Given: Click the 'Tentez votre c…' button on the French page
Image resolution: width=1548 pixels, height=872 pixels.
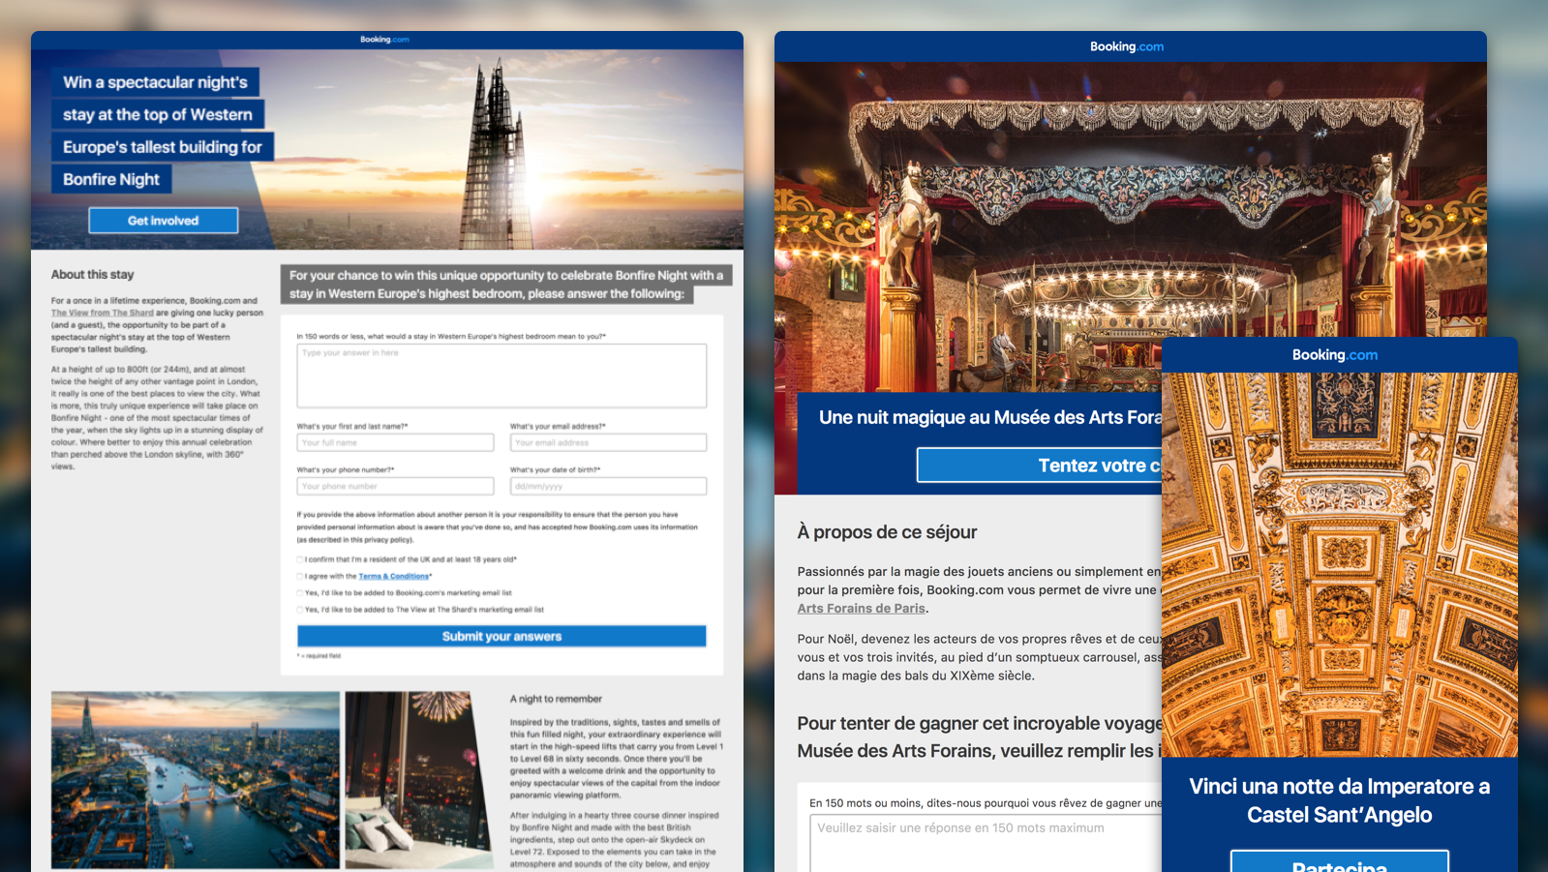Looking at the screenshot, I should click(x=1040, y=466).
